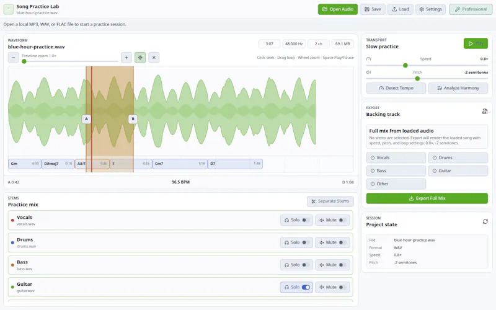
Task: Select the Gm chord block
Action: [x=25, y=164]
